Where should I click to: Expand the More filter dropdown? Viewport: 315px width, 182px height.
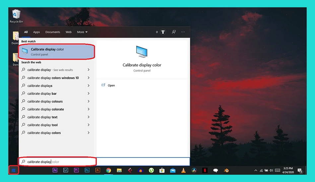point(82,32)
